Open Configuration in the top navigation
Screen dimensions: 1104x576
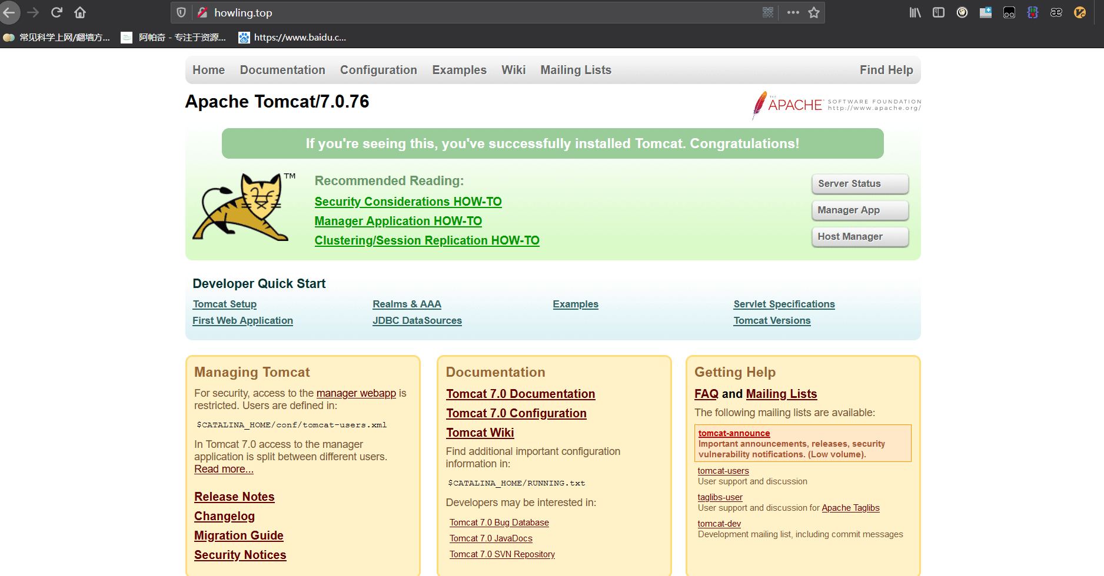378,70
